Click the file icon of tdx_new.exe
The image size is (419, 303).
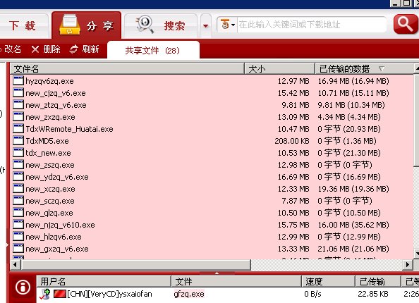pyautogui.click(x=18, y=153)
